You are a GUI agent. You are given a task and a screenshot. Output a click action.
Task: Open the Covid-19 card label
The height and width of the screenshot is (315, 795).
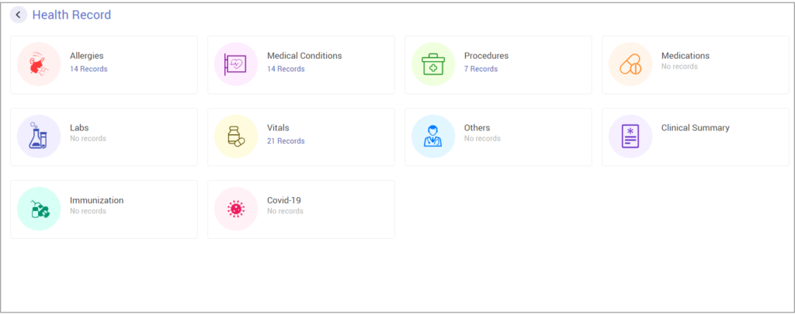[283, 200]
